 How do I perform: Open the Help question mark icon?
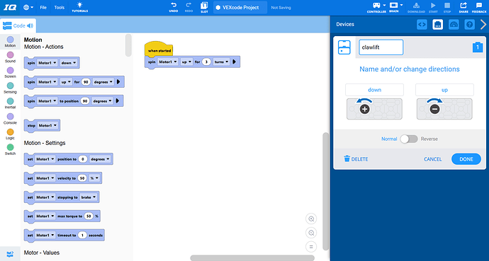(x=470, y=25)
